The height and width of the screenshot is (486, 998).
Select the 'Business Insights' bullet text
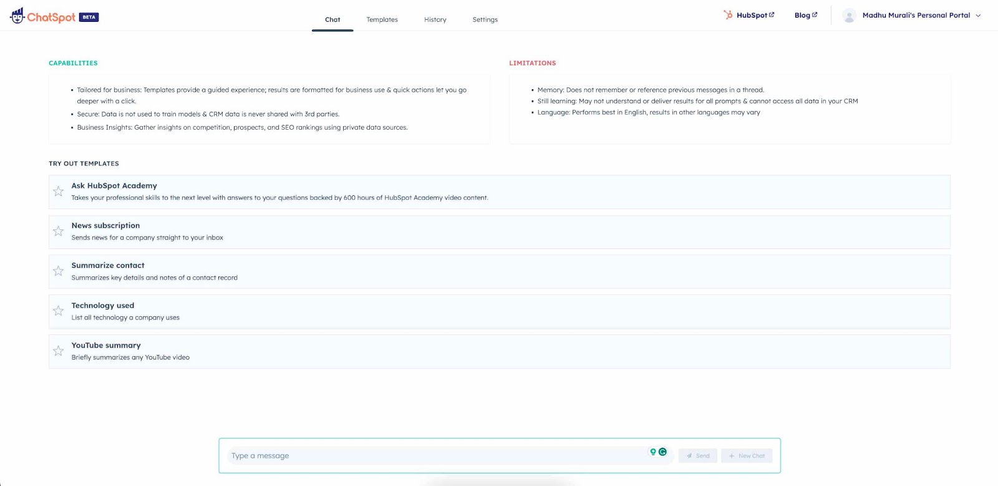click(242, 127)
